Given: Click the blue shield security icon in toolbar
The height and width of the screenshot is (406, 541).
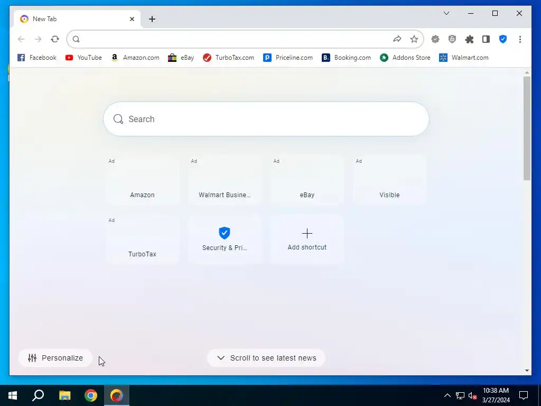Looking at the screenshot, I should pyautogui.click(x=503, y=39).
